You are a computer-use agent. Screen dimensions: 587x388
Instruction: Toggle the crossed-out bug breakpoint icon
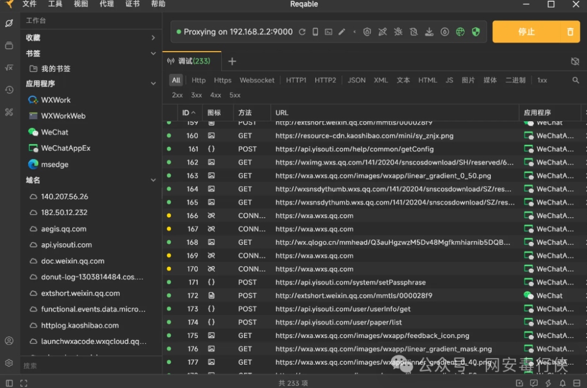click(x=398, y=32)
